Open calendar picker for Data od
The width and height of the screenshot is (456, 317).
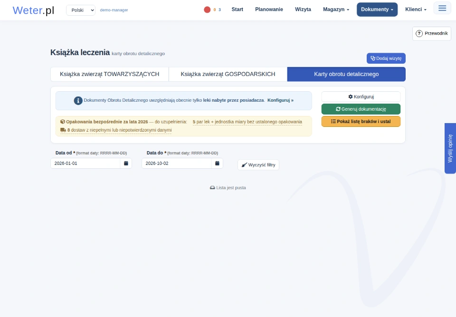126,163
